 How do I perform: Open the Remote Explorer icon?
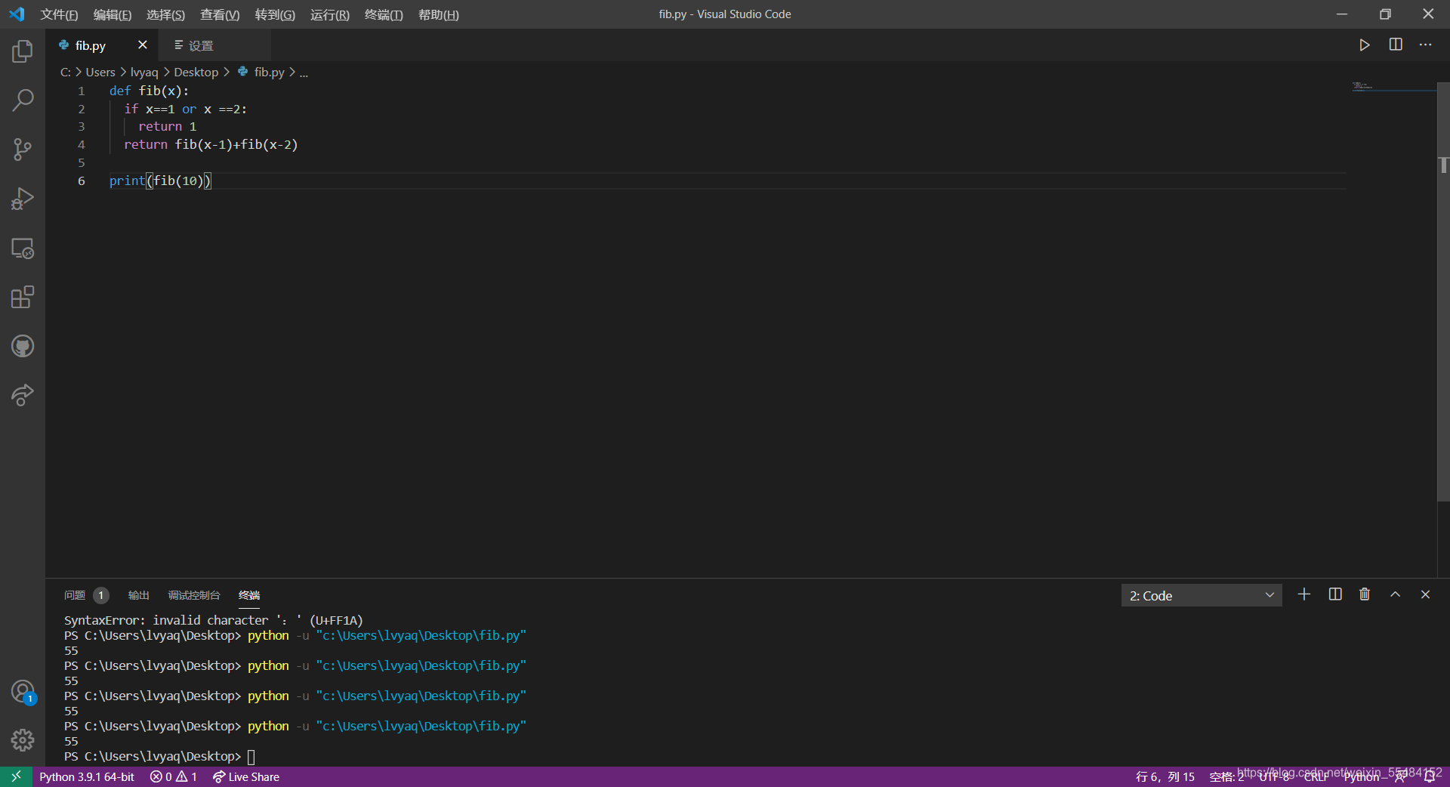click(23, 248)
